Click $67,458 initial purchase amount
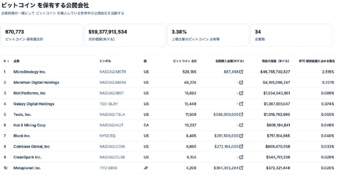 click(231, 72)
